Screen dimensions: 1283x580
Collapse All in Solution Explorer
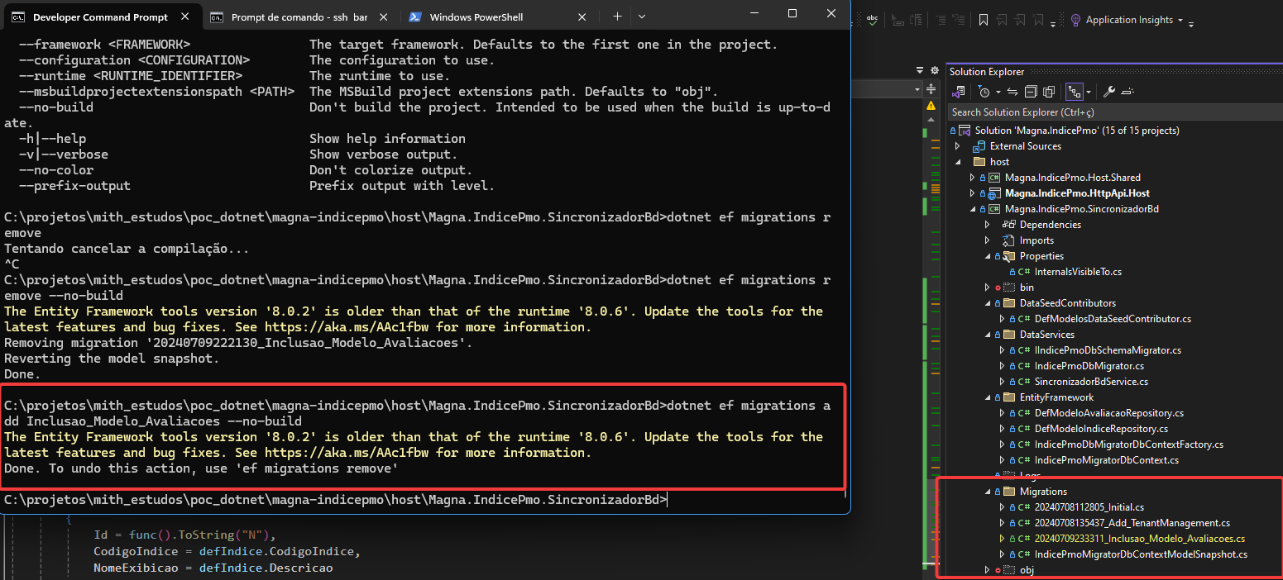click(x=1031, y=92)
